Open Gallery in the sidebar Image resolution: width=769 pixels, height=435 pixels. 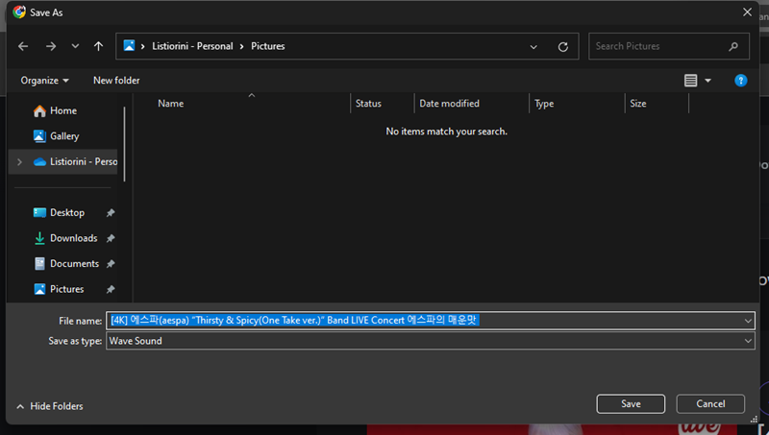pos(63,136)
